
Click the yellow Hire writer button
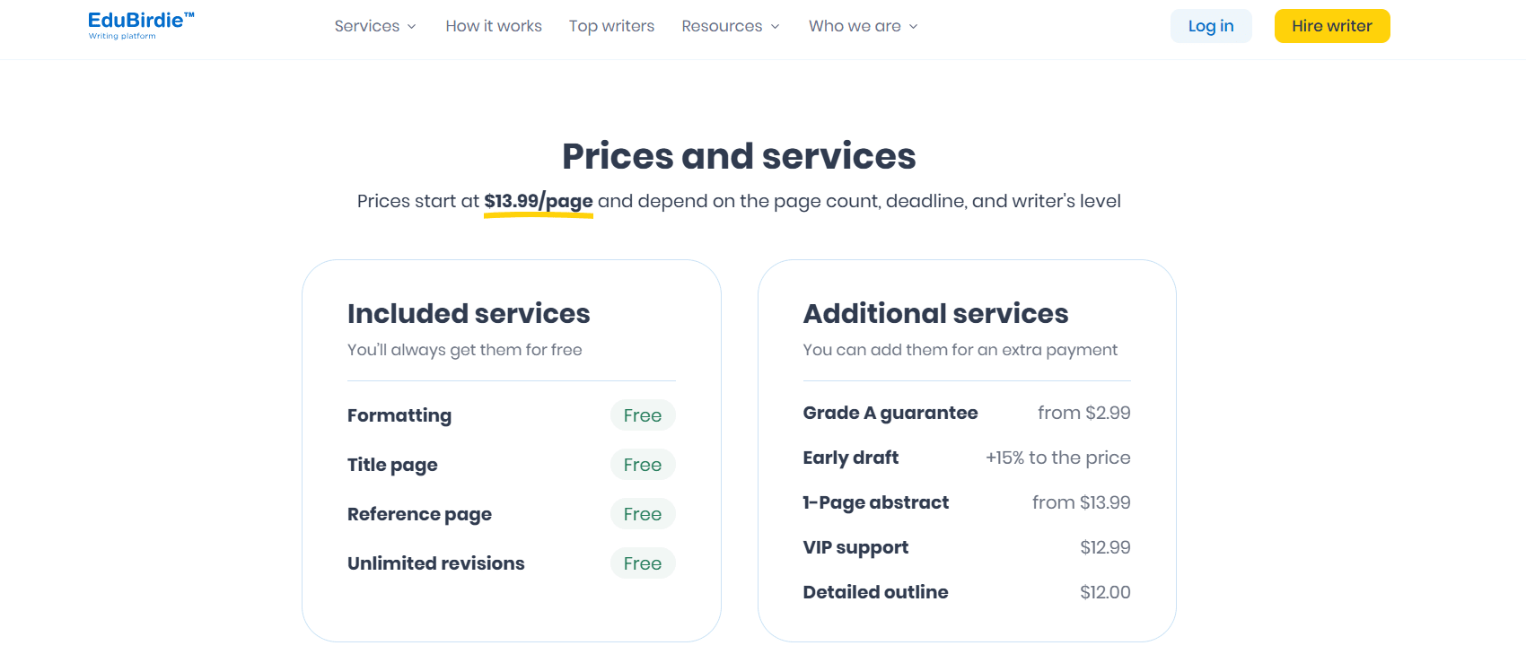[x=1331, y=26]
